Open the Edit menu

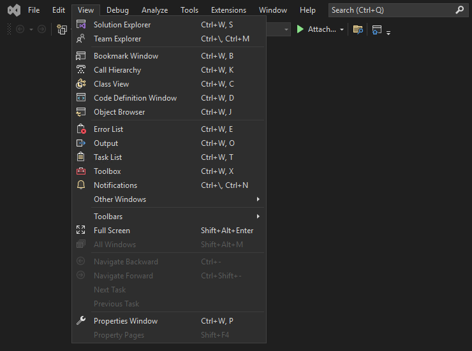[59, 10]
